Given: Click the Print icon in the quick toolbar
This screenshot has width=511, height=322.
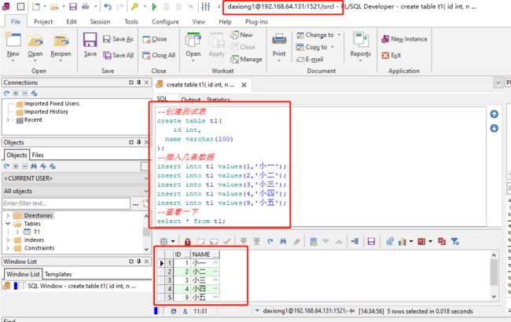Looking at the screenshot, I should click(x=86, y=6).
